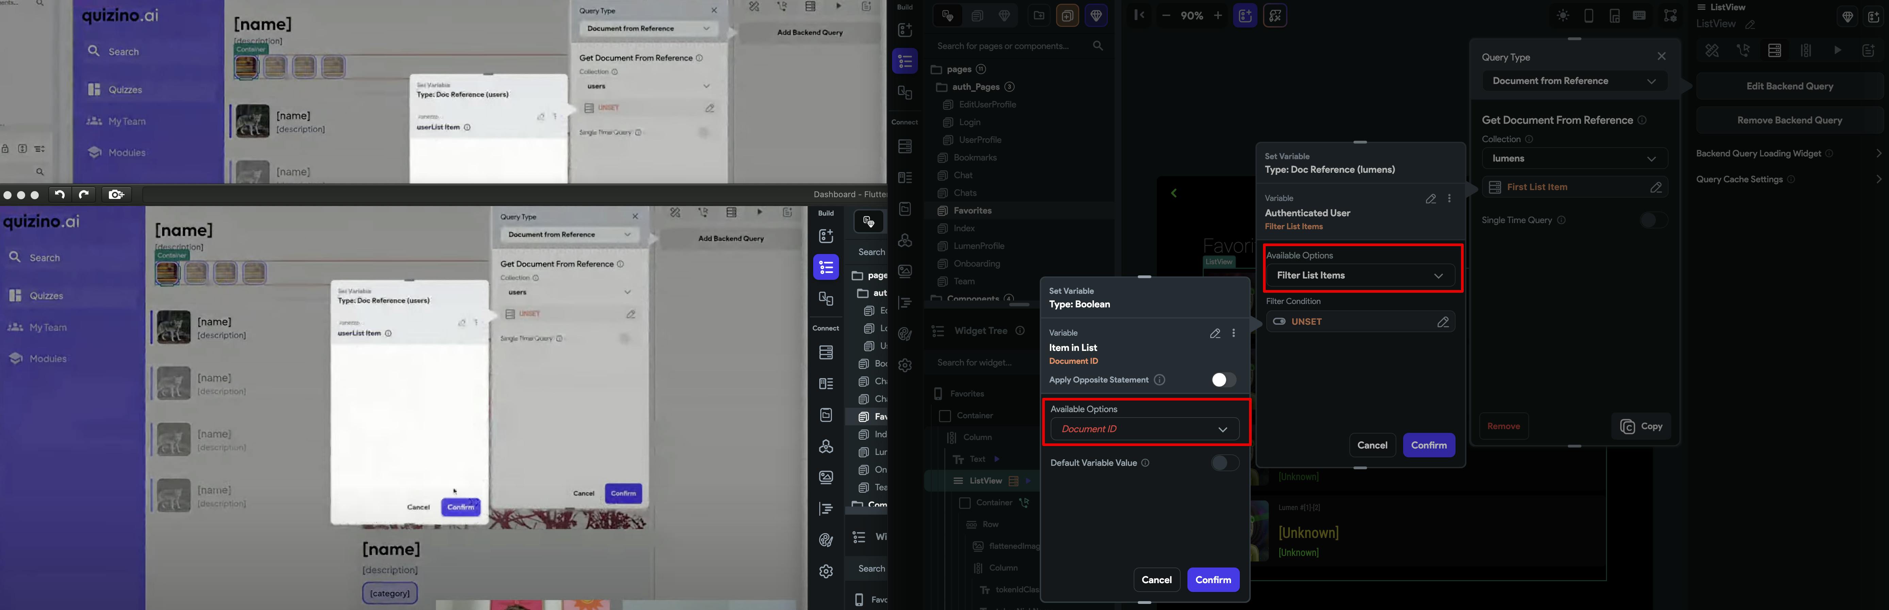Viewport: 1889px width, 610px height.
Task: Open the Backend Query properties tab icon
Action: tap(1775, 51)
